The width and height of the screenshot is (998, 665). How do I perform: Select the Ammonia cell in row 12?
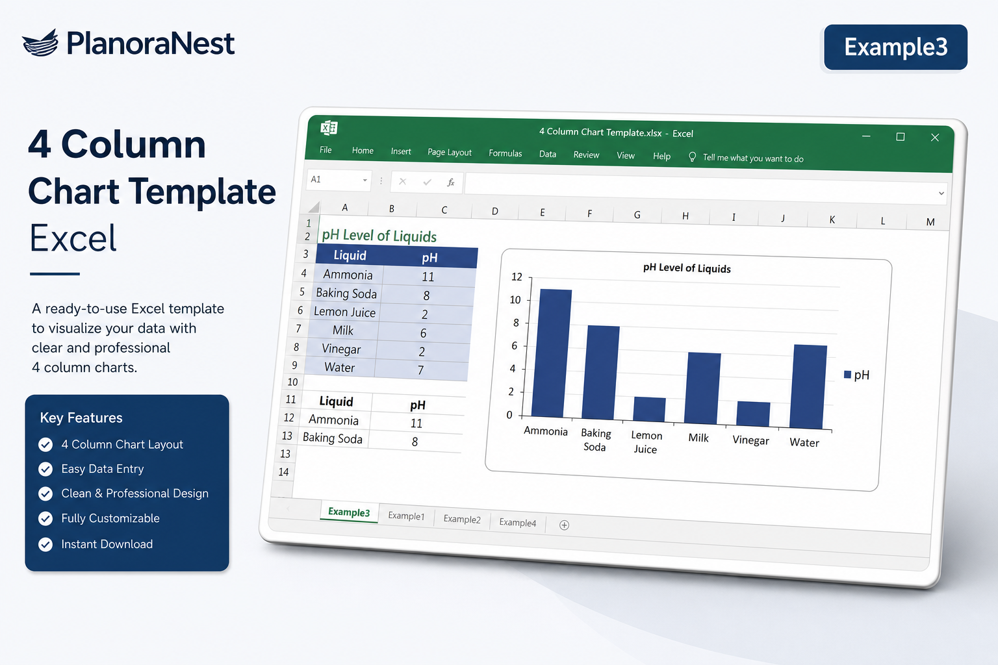click(333, 420)
